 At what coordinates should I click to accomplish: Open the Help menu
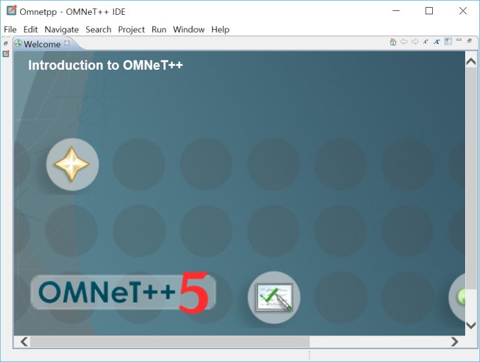(220, 29)
